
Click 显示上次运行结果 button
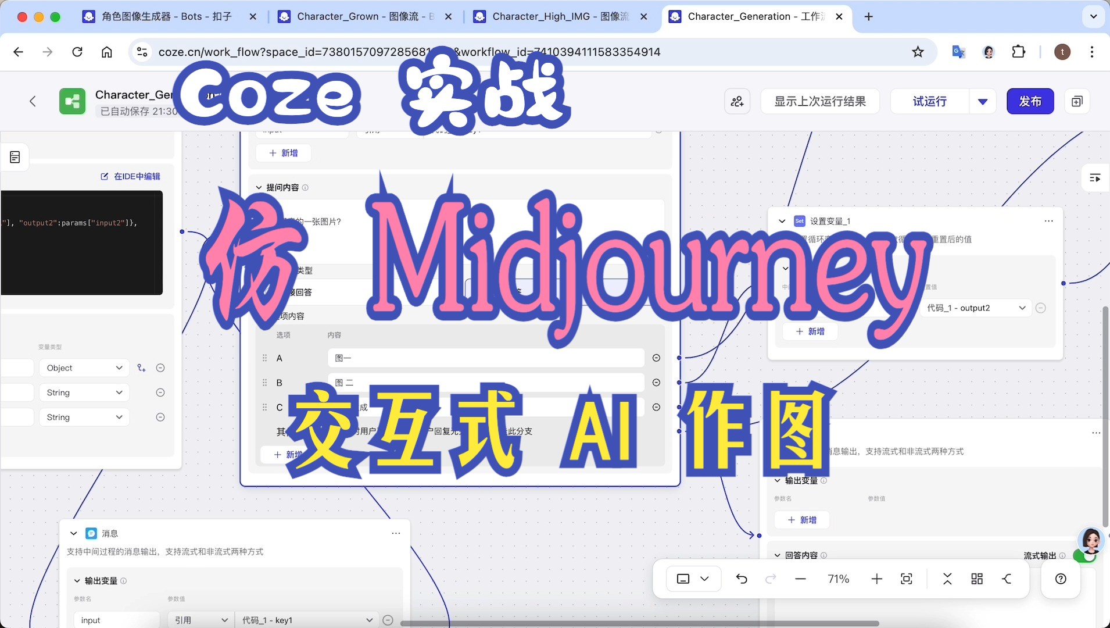point(820,101)
